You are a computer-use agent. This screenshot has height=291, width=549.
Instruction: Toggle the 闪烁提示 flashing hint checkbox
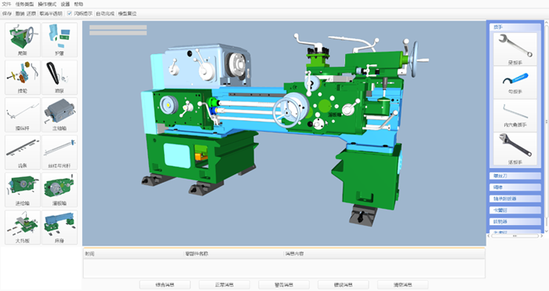pyautogui.click(x=69, y=13)
